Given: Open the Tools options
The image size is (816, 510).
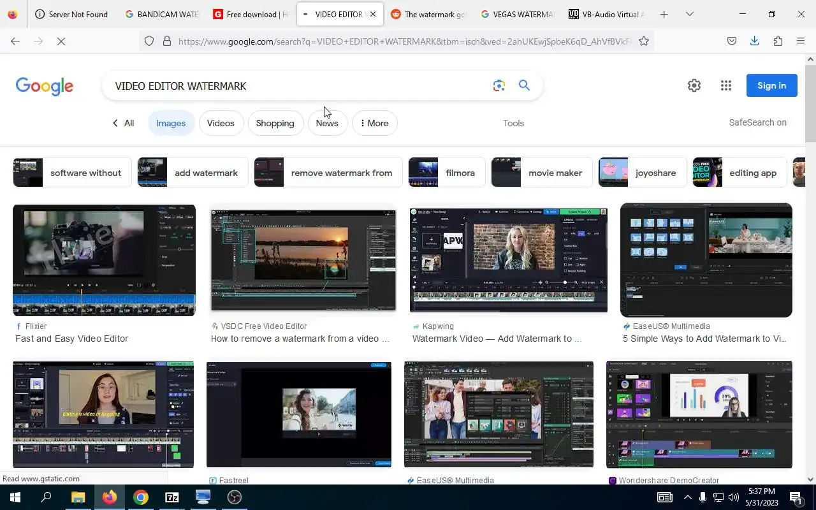Looking at the screenshot, I should pos(513,123).
